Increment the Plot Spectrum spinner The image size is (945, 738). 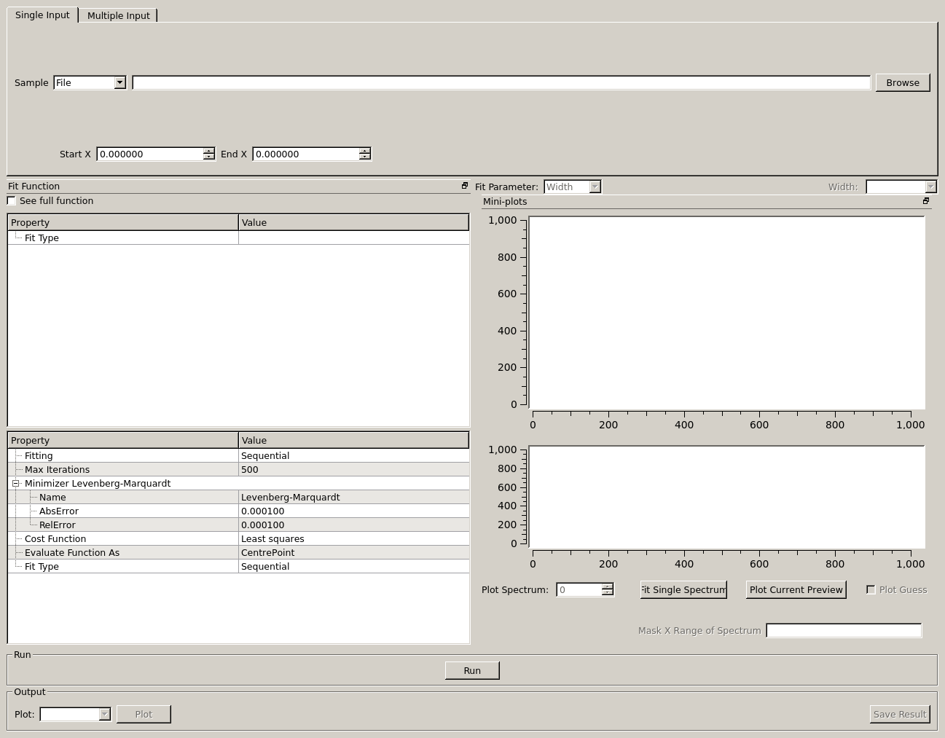point(608,586)
